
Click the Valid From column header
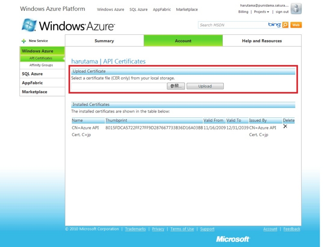coord(214,120)
